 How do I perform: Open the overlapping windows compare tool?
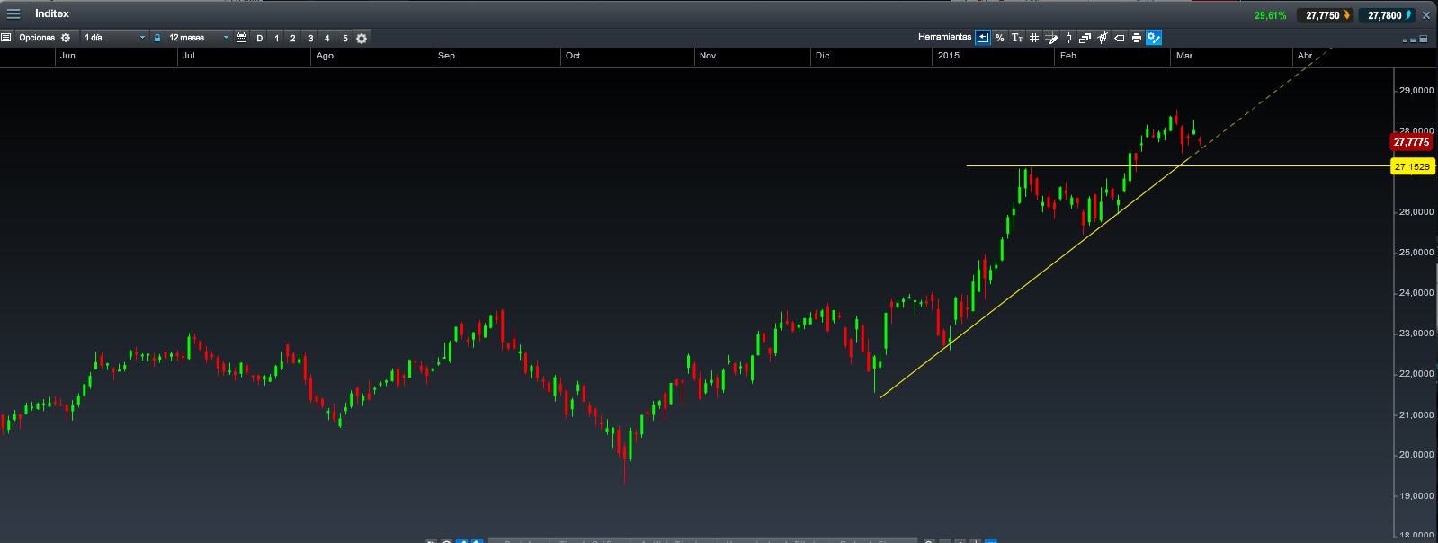tap(1085, 38)
